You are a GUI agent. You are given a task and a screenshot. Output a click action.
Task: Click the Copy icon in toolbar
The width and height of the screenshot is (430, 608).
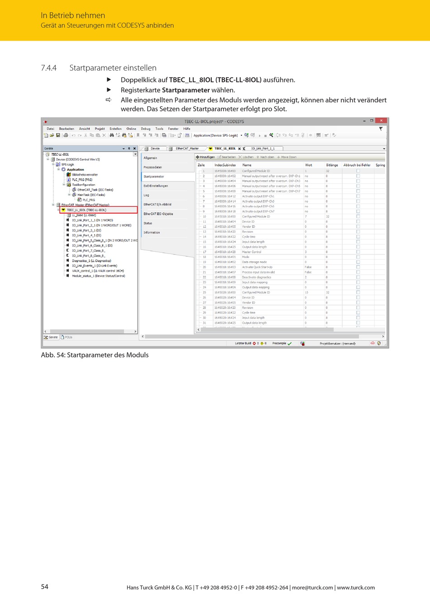point(92,135)
